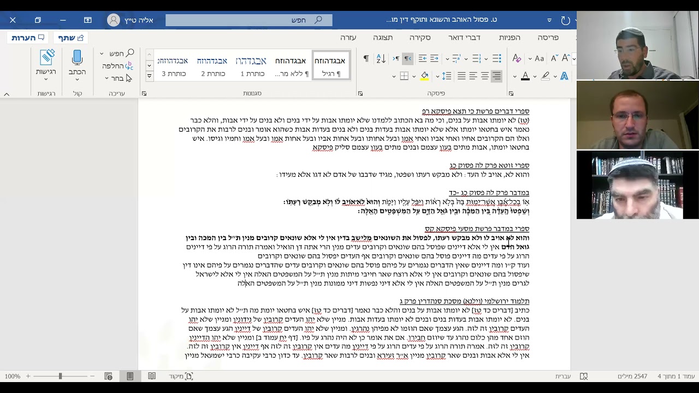This screenshot has width=699, height=393.
Task: Set right-to-left text direction
Action: coord(408,58)
